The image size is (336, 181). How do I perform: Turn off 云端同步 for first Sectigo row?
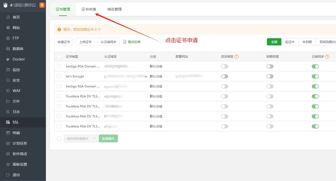coord(315,66)
